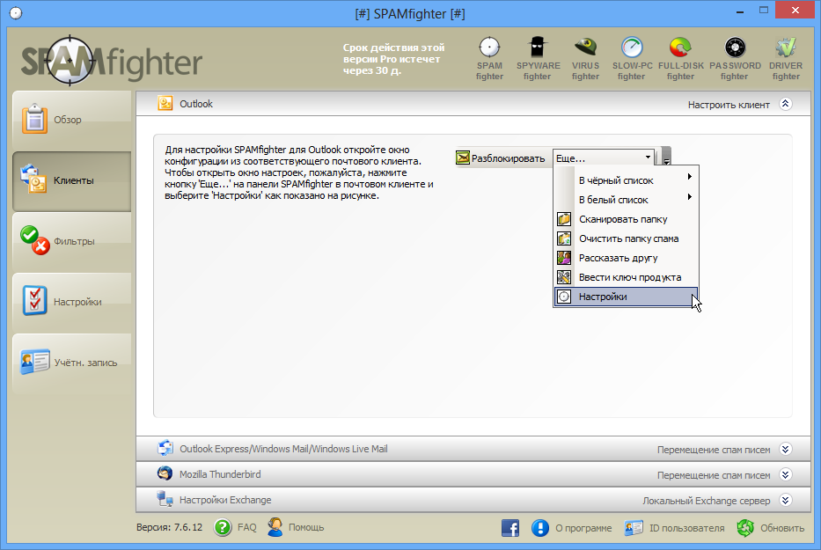Screen dimensions: 821x550
Task: Click the Mozilla Thunderbird icon
Action: tap(165, 473)
